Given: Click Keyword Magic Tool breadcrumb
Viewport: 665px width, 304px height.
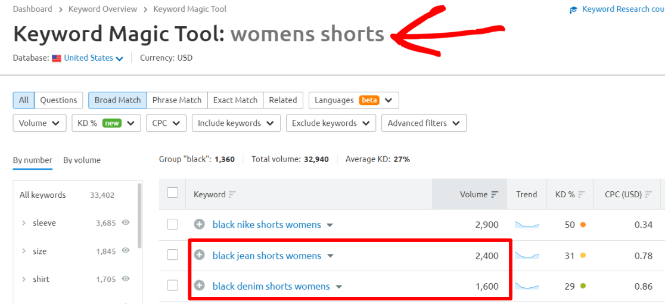Looking at the screenshot, I should [190, 9].
